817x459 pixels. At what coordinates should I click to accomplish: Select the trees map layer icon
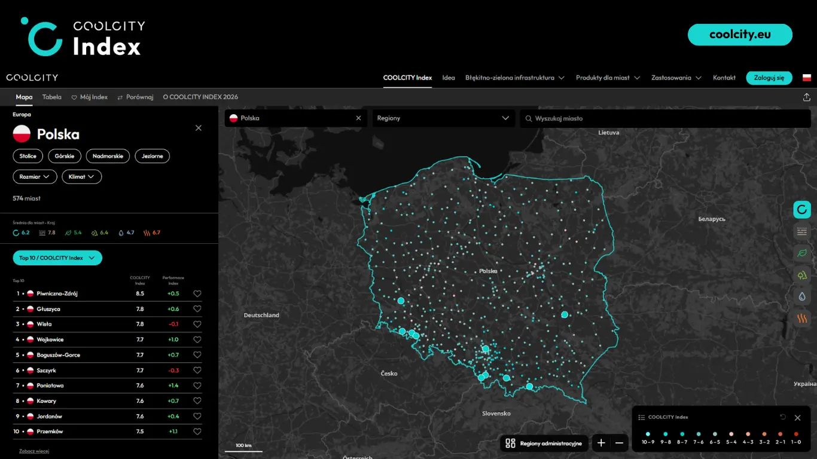coord(801,275)
